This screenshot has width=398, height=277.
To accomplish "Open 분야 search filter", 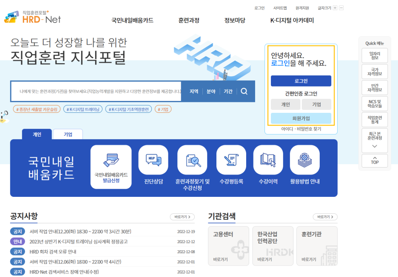I will (211, 91).
